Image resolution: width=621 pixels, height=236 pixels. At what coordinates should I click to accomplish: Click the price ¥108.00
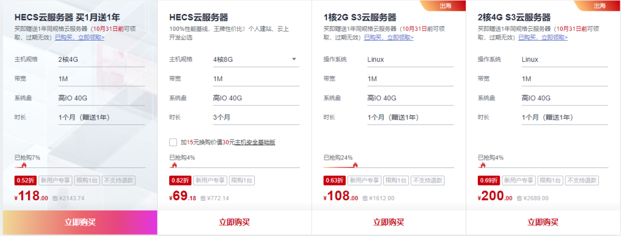pos(341,196)
